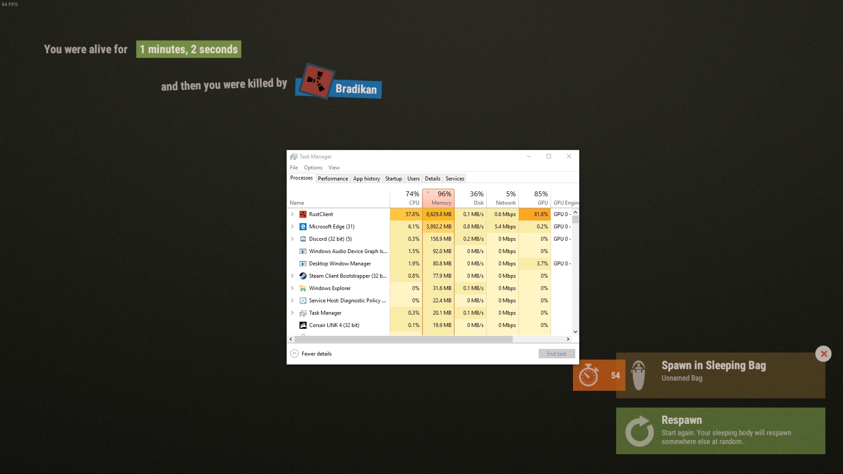The width and height of the screenshot is (843, 474).
Task: Click Spawn in Sleeping Bag button
Action: [721, 375]
